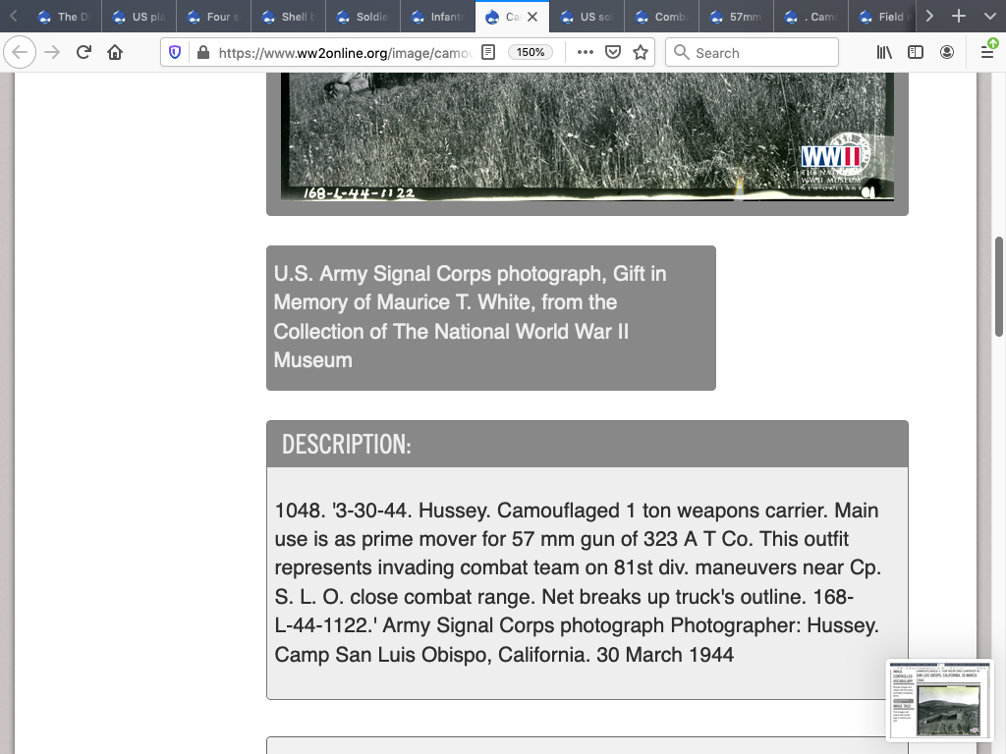Click the browser back button
The image size is (1006, 754).
pyautogui.click(x=20, y=53)
